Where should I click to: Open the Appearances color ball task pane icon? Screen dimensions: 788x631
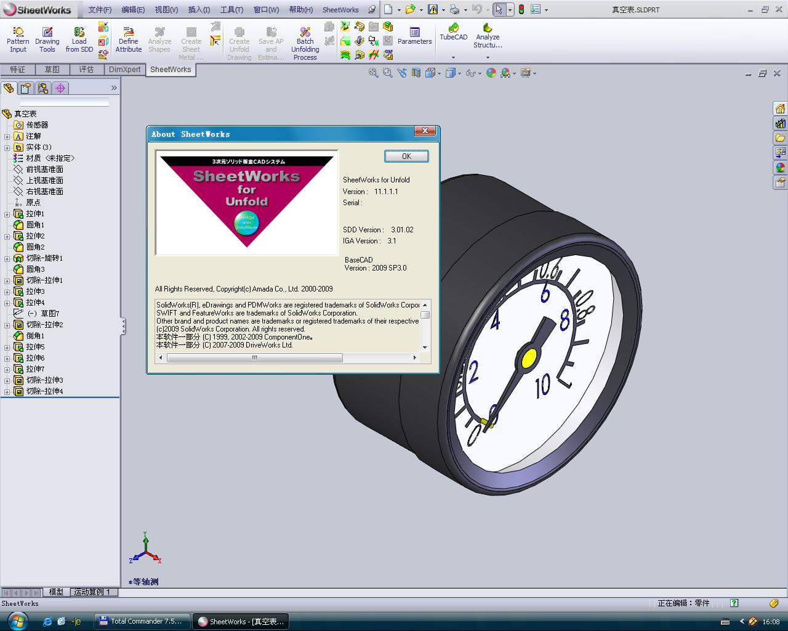point(780,168)
